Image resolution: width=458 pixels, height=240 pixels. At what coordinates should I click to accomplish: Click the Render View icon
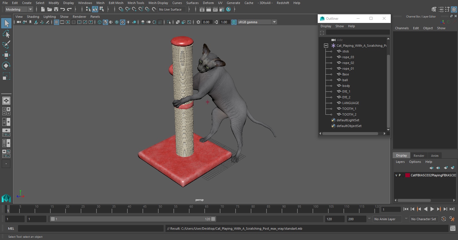[202, 9]
